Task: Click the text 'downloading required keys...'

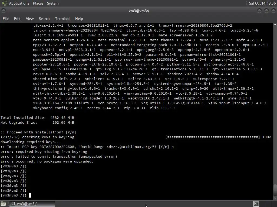Action: (x=31, y=142)
